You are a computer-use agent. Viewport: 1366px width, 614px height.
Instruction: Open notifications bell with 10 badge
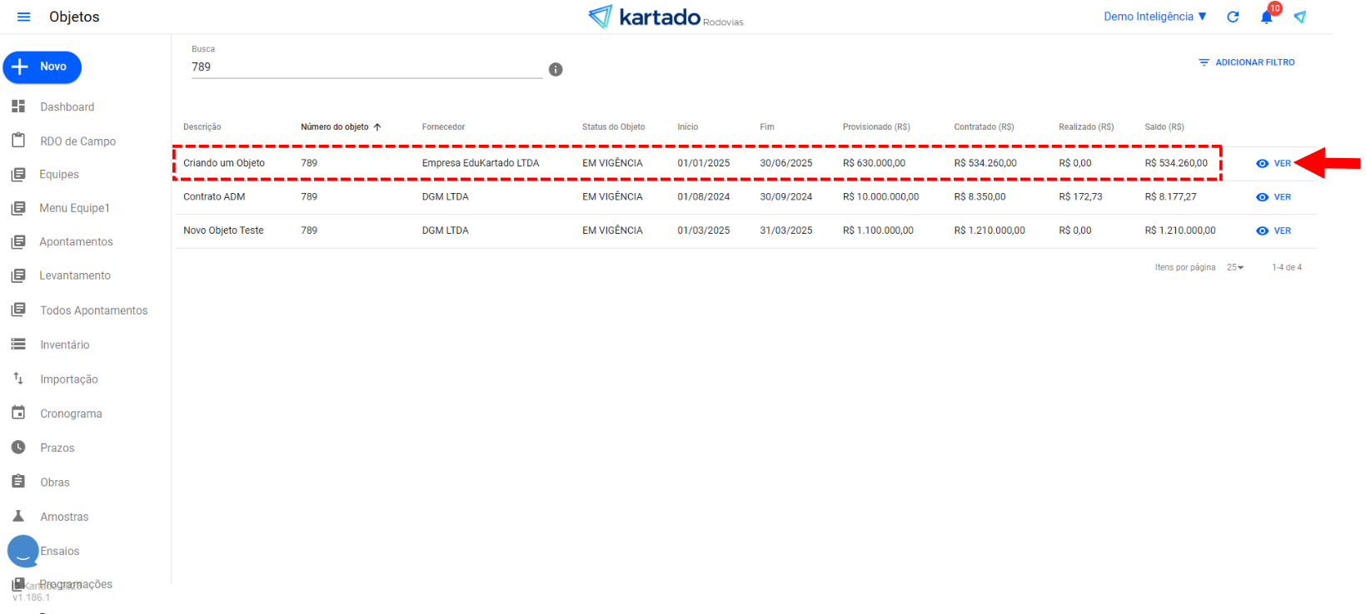[x=1266, y=17]
